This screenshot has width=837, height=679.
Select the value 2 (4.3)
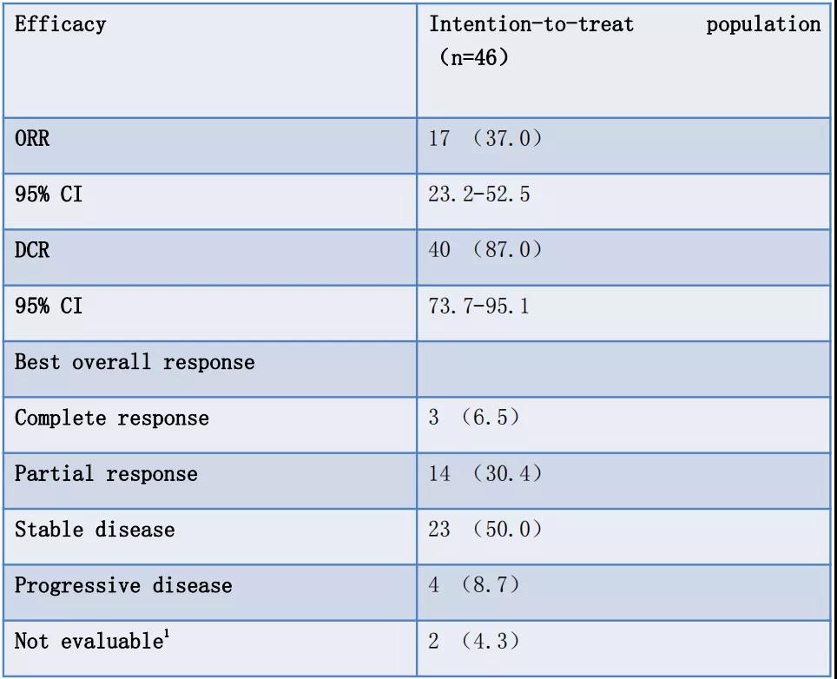pyautogui.click(x=474, y=642)
